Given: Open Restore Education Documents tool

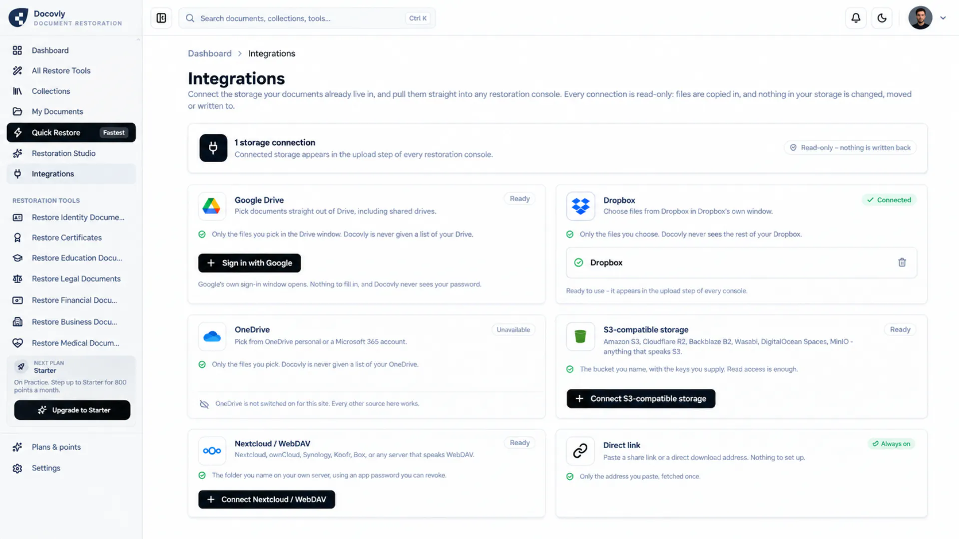Looking at the screenshot, I should [x=71, y=259].
